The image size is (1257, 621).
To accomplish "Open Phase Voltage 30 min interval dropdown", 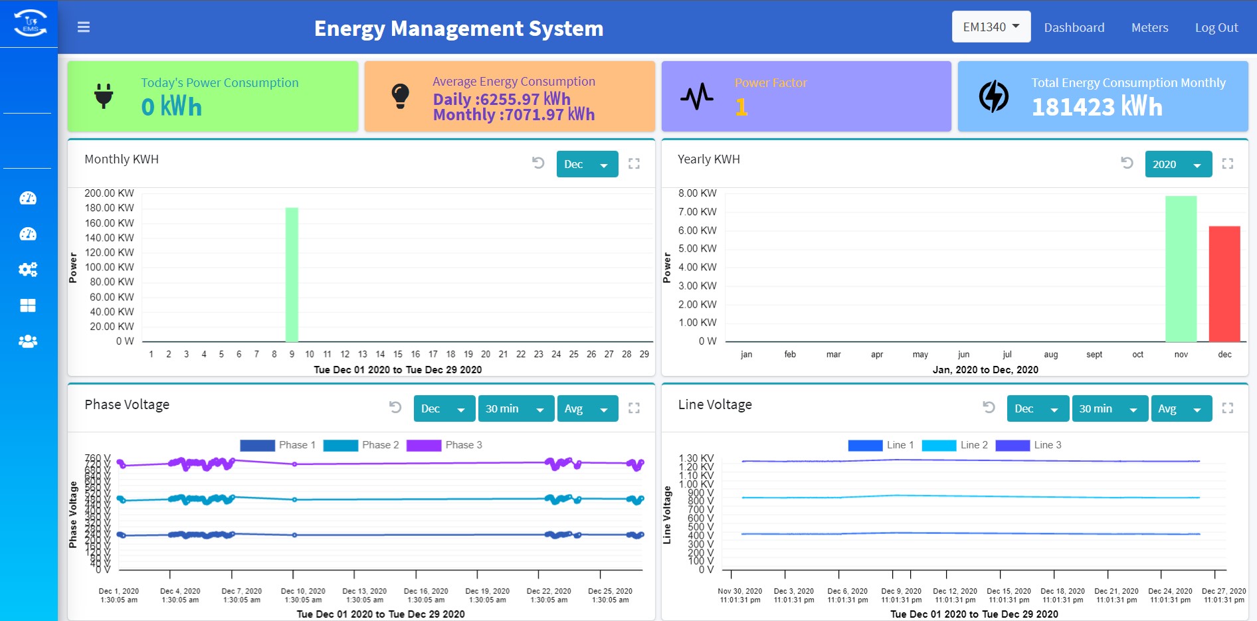I will coord(516,408).
